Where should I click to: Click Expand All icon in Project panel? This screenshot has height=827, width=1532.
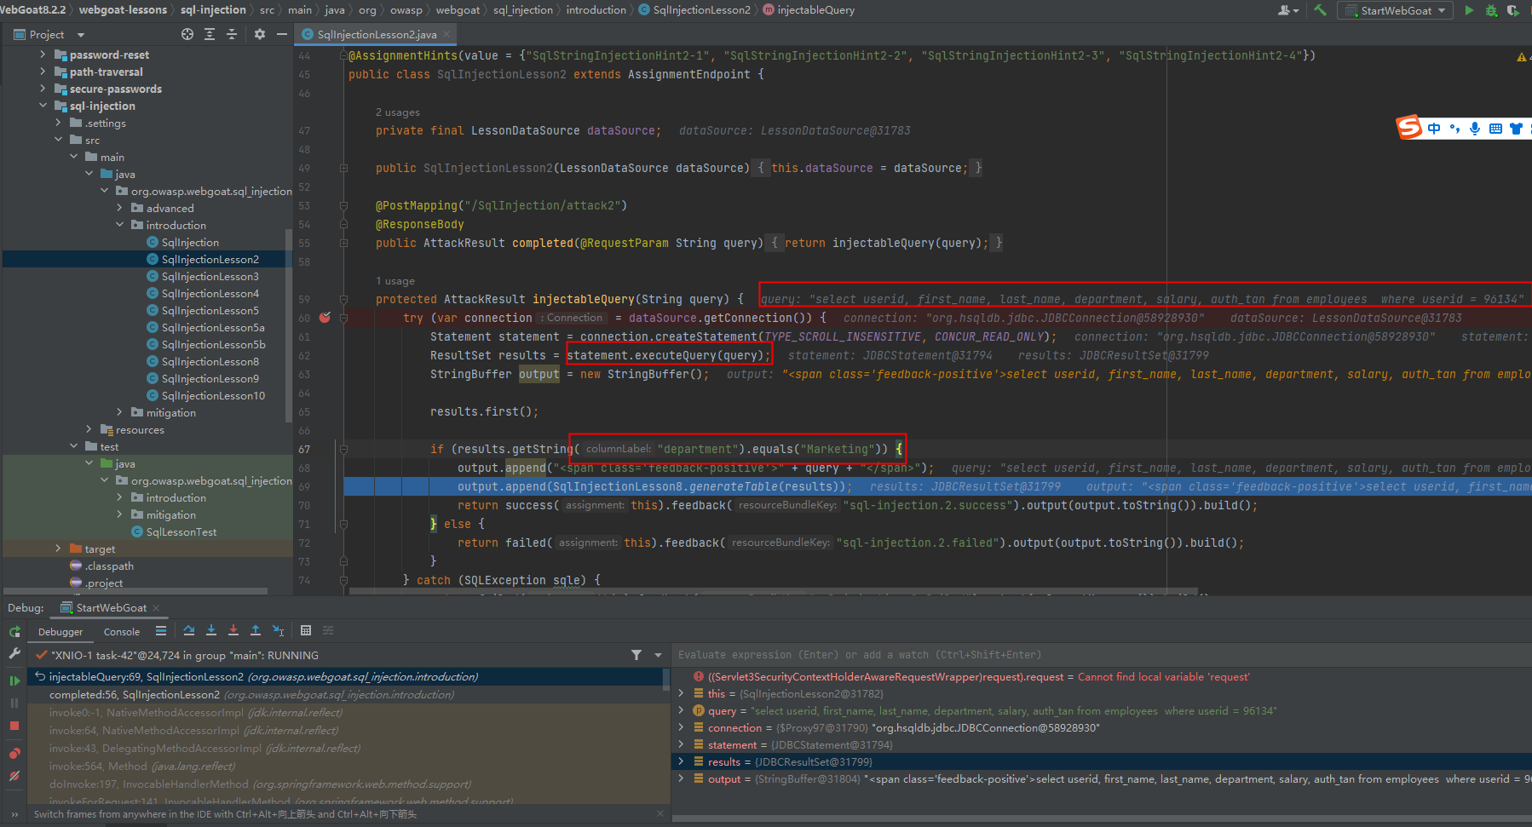(x=210, y=34)
